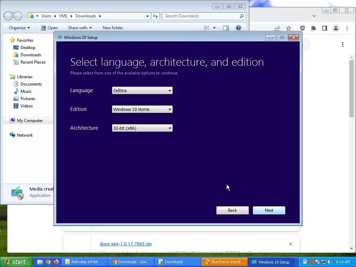Switch to RetroBar.64-bit taskbar button
Image resolution: width=356 pixels, height=267 pixels.
coord(84,262)
